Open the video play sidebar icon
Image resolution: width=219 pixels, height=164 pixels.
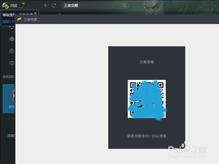12,51
